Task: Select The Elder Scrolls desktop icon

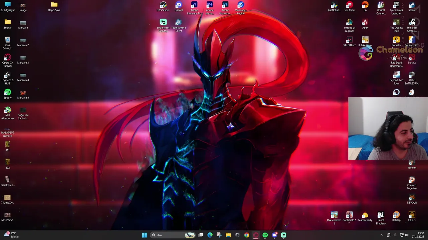Action: tap(412, 26)
